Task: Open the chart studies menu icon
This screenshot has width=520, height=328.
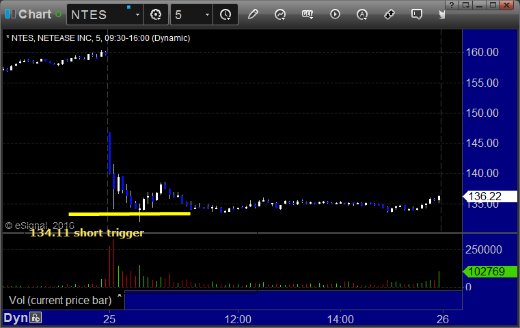Action: (280, 14)
